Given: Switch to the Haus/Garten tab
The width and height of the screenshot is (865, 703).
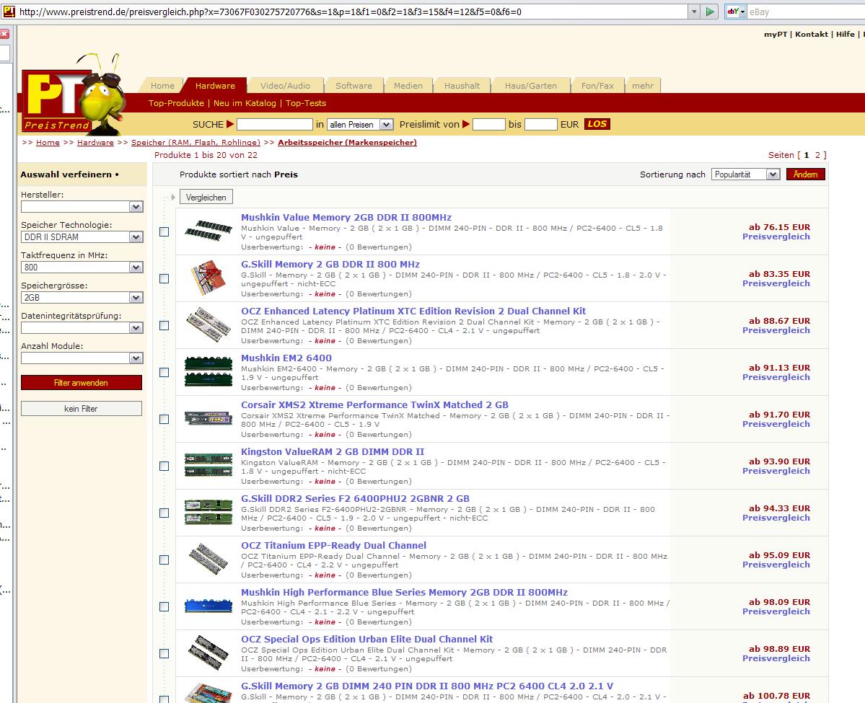Looking at the screenshot, I should tap(531, 86).
